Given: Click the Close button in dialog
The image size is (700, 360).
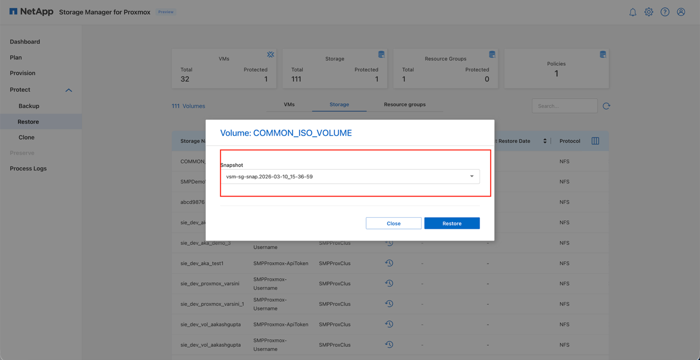Looking at the screenshot, I should coord(394,223).
